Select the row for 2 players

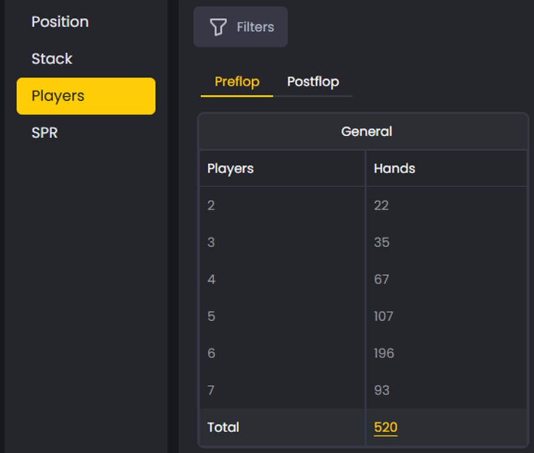point(282,205)
